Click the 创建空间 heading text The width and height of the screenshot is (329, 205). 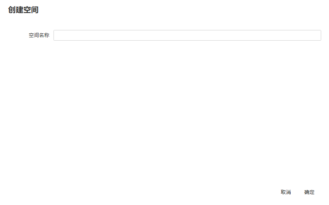pos(23,10)
